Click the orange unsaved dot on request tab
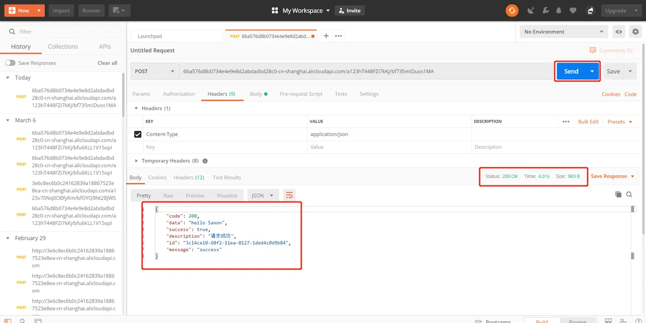The width and height of the screenshot is (646, 323). pos(313,36)
